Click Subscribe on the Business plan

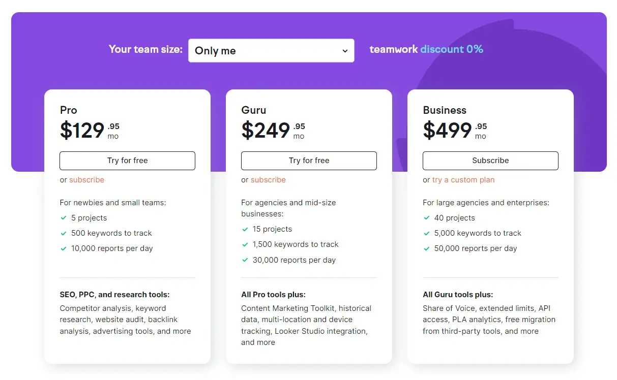click(490, 160)
